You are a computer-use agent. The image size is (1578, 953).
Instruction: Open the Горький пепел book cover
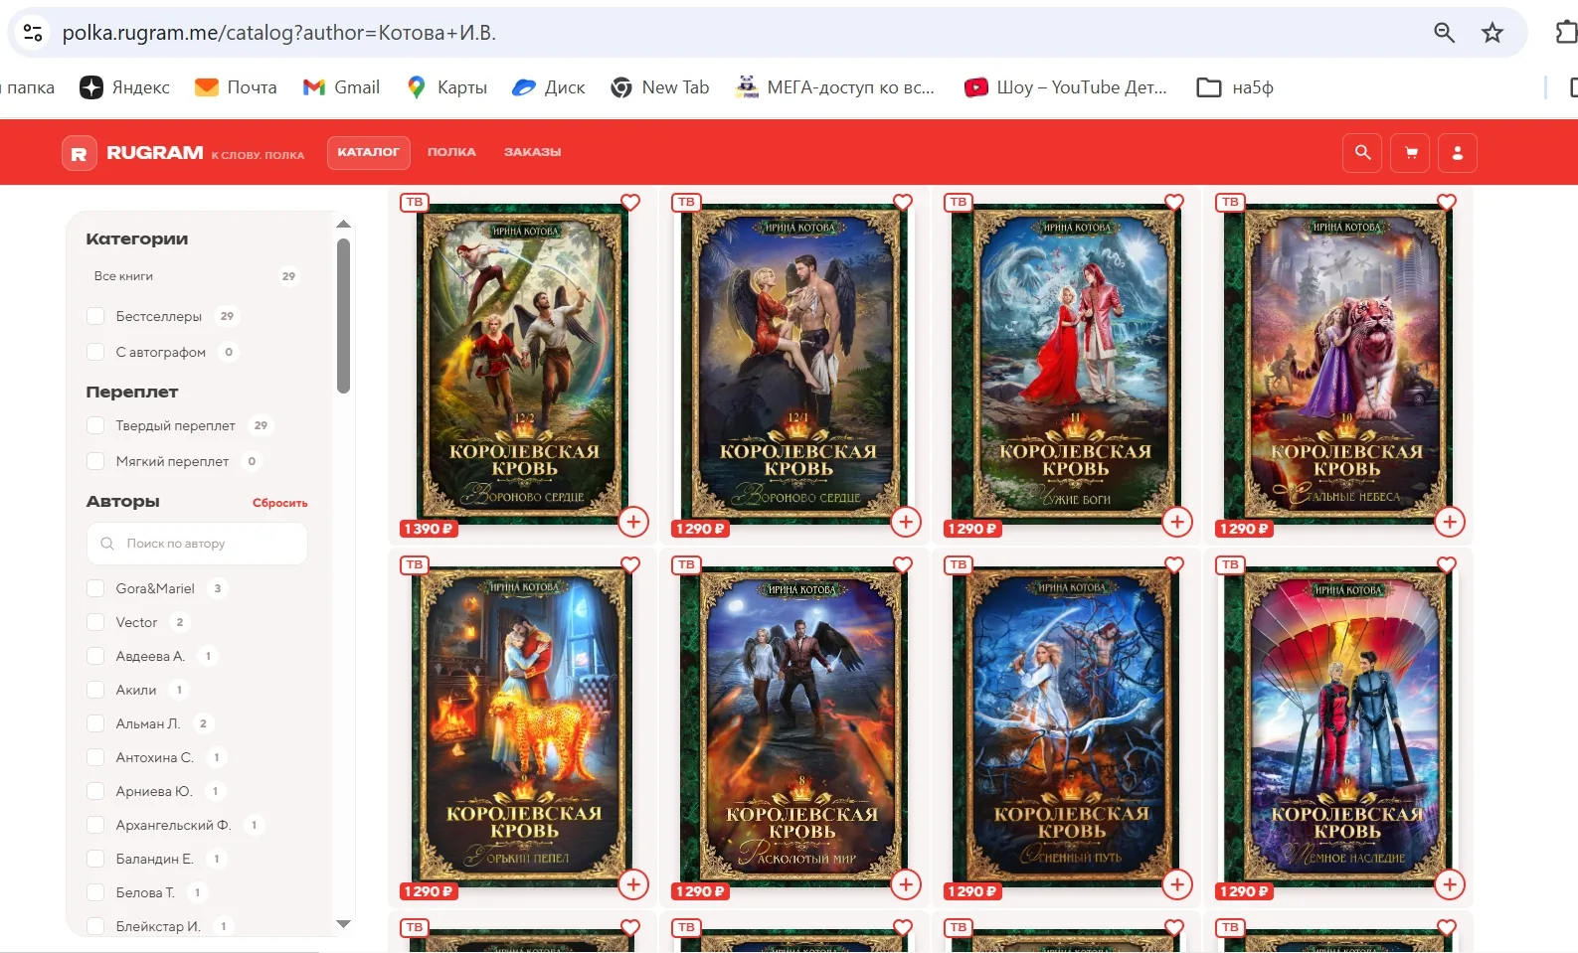(x=522, y=725)
